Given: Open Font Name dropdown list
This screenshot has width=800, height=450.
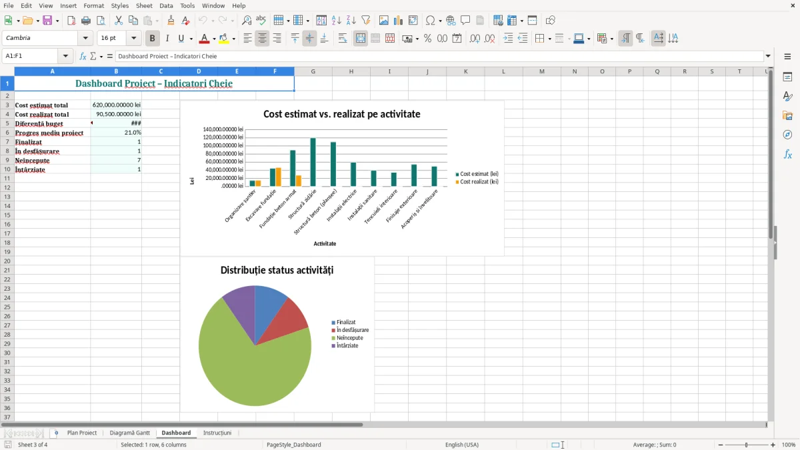Looking at the screenshot, I should click(x=85, y=39).
